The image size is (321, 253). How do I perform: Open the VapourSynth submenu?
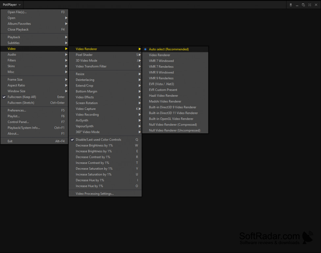click(x=105, y=126)
